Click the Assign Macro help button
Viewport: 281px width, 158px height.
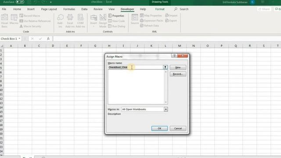coord(174,56)
